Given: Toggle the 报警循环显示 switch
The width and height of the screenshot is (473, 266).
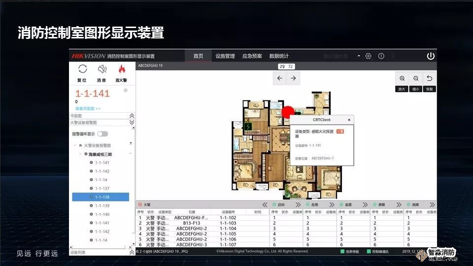Looking at the screenshot, I should point(102,133).
